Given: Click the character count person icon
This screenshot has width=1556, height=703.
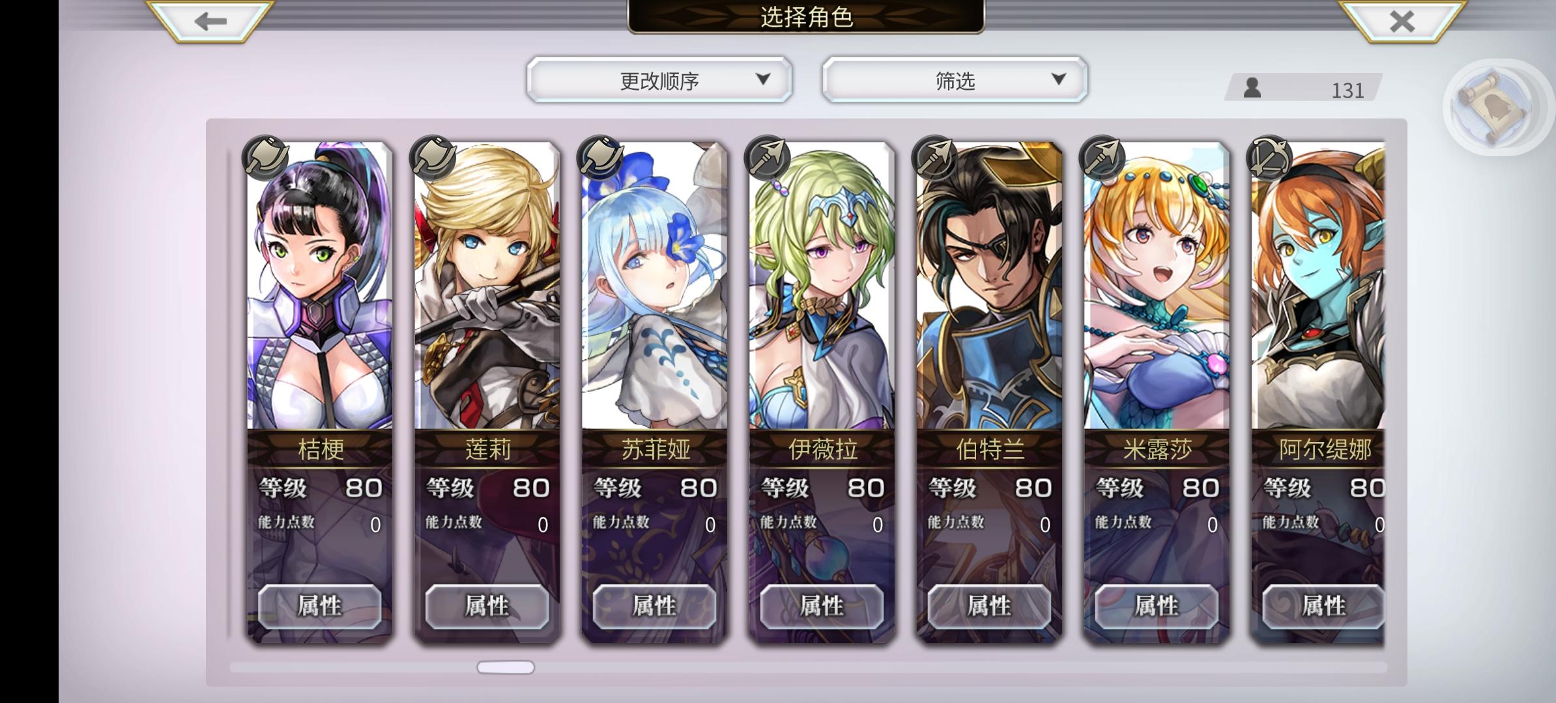Looking at the screenshot, I should [x=1252, y=88].
